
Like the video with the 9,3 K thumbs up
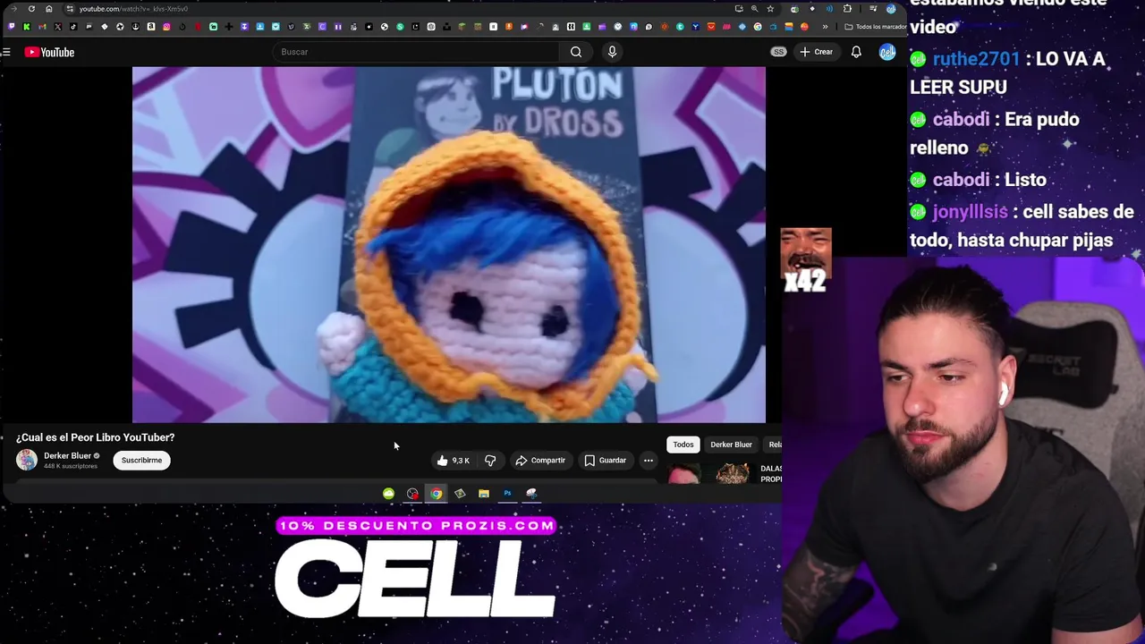point(454,461)
